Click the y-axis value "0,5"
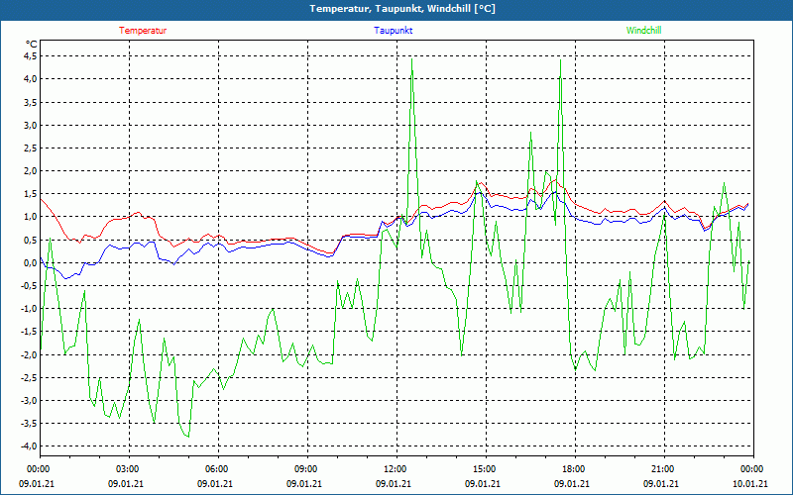 pos(31,240)
